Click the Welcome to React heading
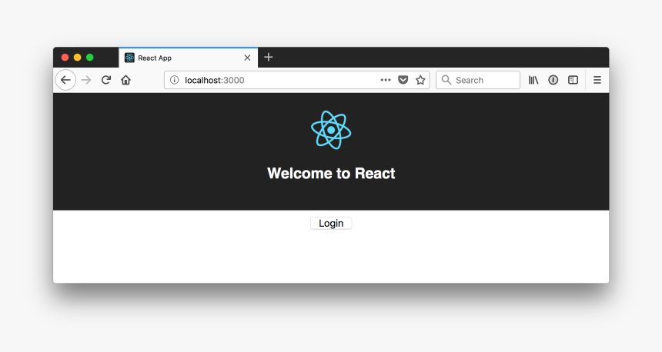 (331, 173)
